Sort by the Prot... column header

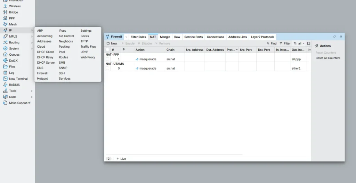232,49
